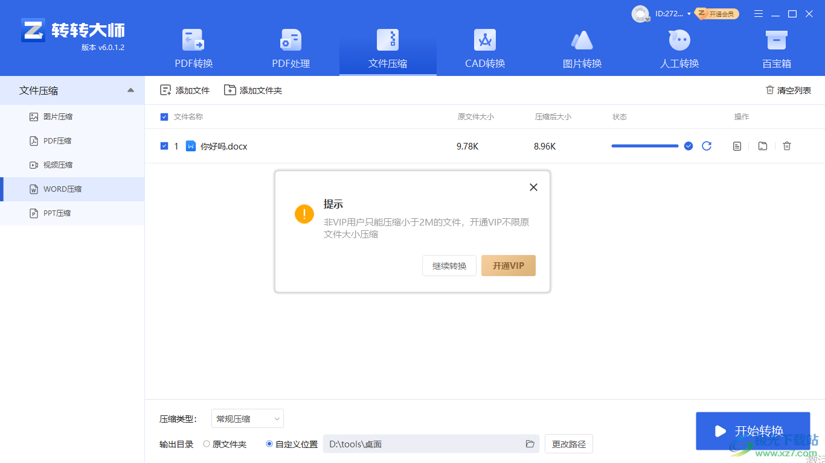The height and width of the screenshot is (463, 825).
Task: Switch to the 图片转换 tab
Action: pyautogui.click(x=582, y=48)
